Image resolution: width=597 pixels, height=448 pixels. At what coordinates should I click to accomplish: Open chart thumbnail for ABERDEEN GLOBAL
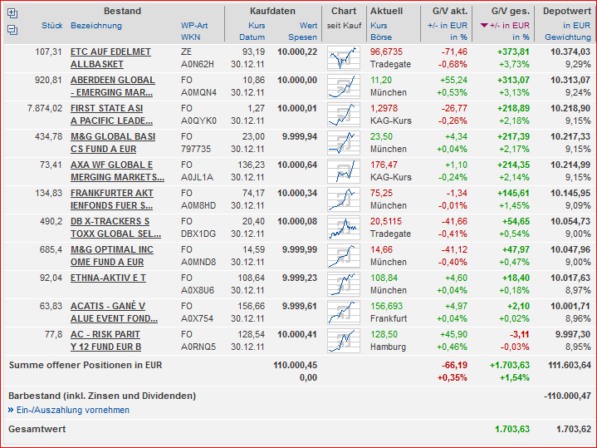point(344,86)
